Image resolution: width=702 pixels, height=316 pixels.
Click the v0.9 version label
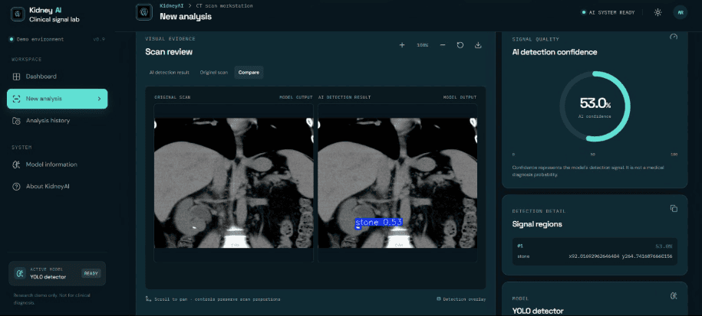(98, 39)
